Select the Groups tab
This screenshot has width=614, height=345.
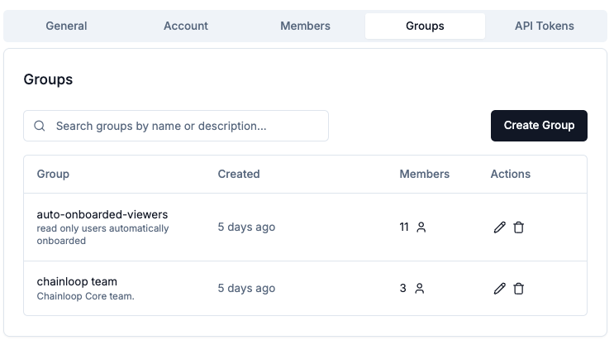point(425,26)
